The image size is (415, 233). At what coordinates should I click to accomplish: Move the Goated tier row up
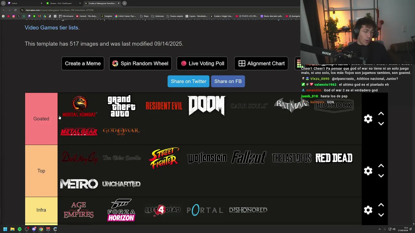point(381,114)
